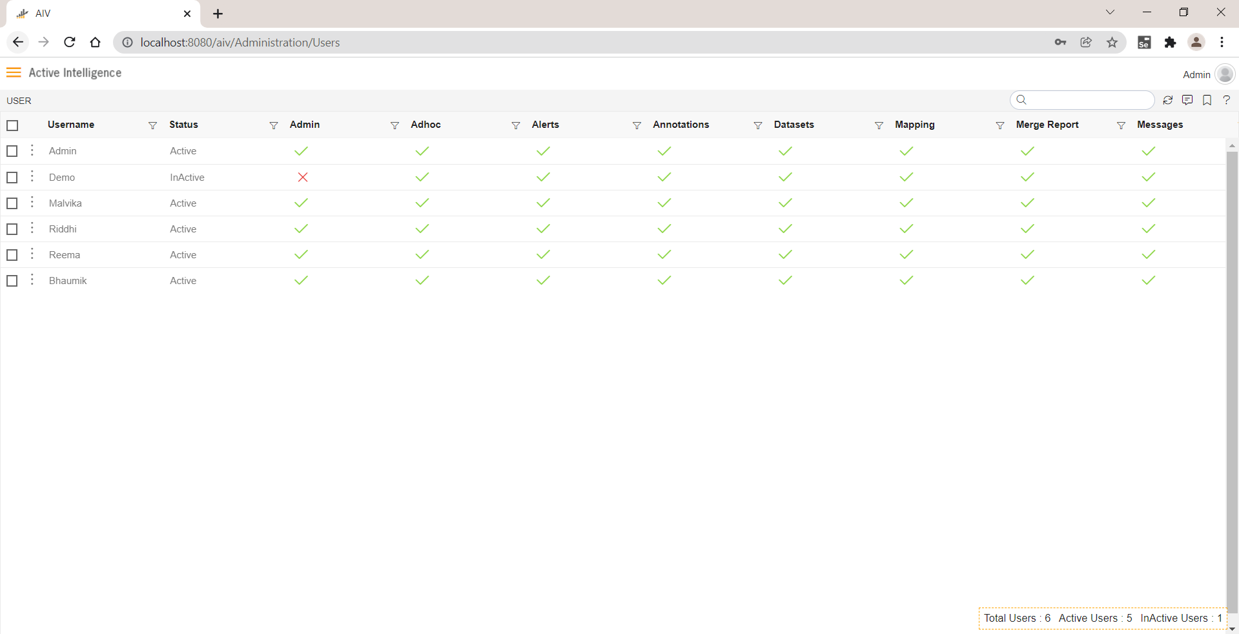Refresh the user list

pos(1168,100)
